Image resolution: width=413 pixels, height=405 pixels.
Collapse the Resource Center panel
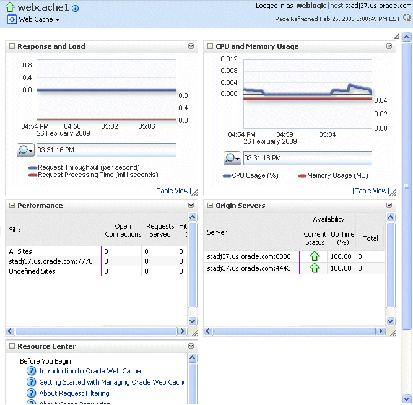(x=12, y=346)
